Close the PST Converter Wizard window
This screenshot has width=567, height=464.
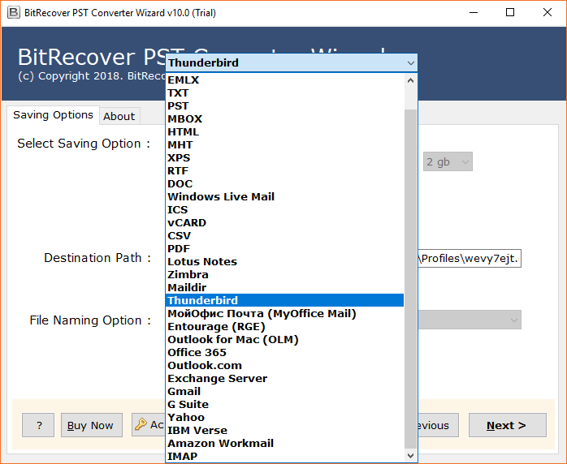click(548, 13)
